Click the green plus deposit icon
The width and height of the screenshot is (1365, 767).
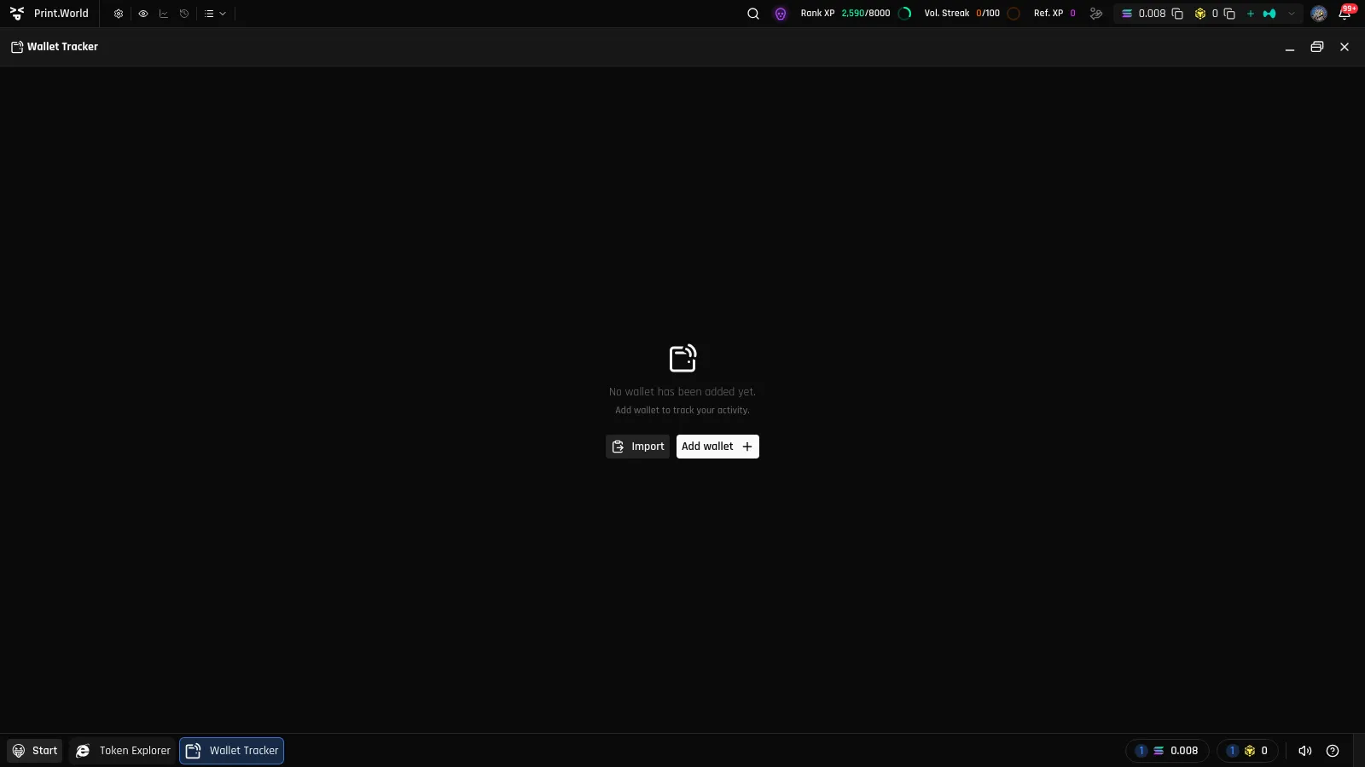pyautogui.click(x=1251, y=14)
